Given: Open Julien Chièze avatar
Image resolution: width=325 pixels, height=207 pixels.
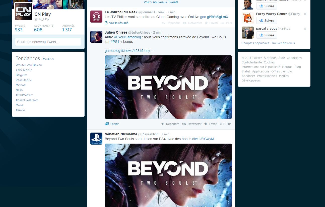Looking at the screenshot, I should 96,37.
